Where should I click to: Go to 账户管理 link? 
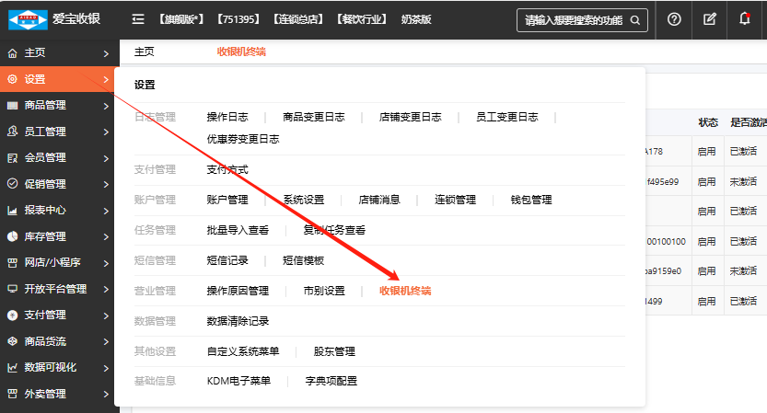tap(227, 200)
